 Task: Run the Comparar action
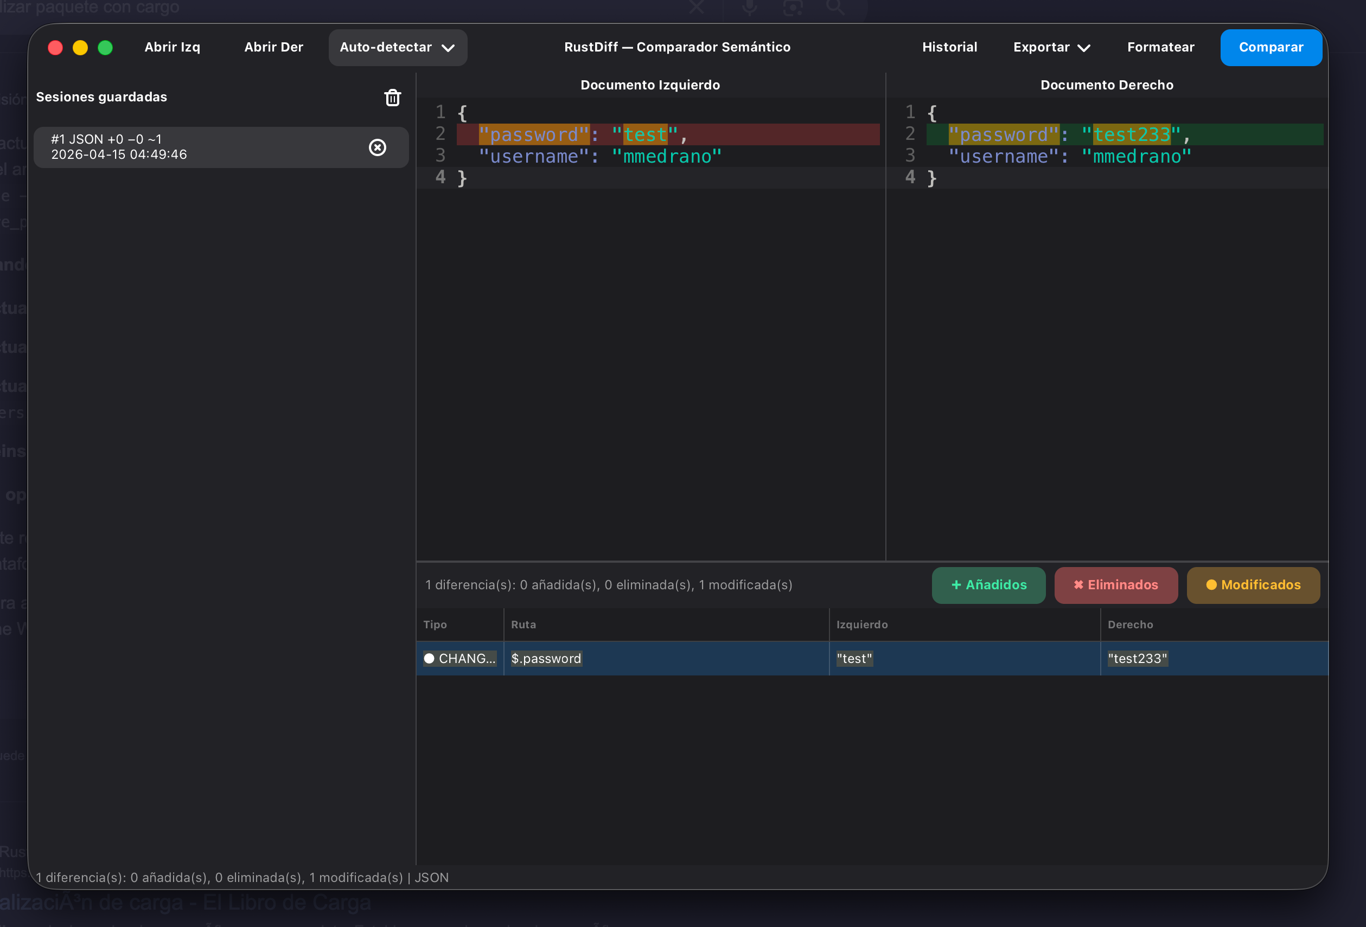coord(1271,48)
